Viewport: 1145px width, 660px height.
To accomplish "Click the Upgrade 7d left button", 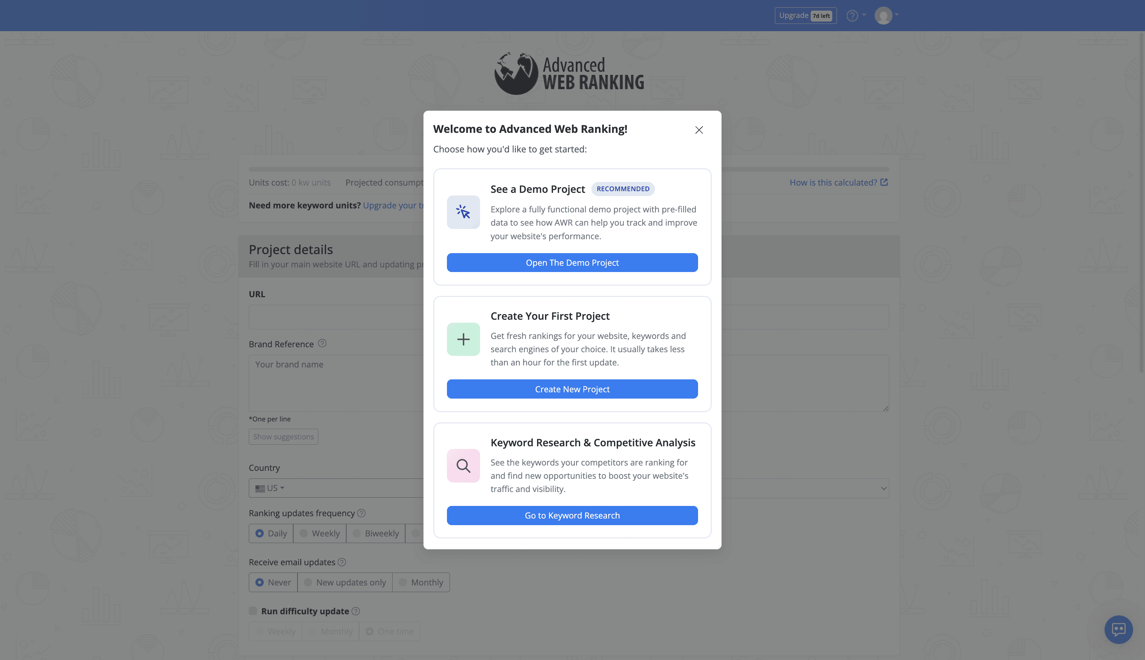I will [805, 16].
